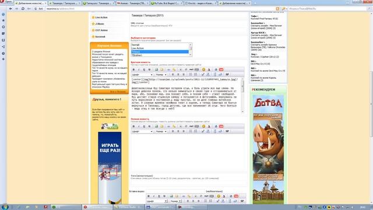Open size dropdown in bottom video editor
The image size is (373, 210).
(x=176, y=201)
